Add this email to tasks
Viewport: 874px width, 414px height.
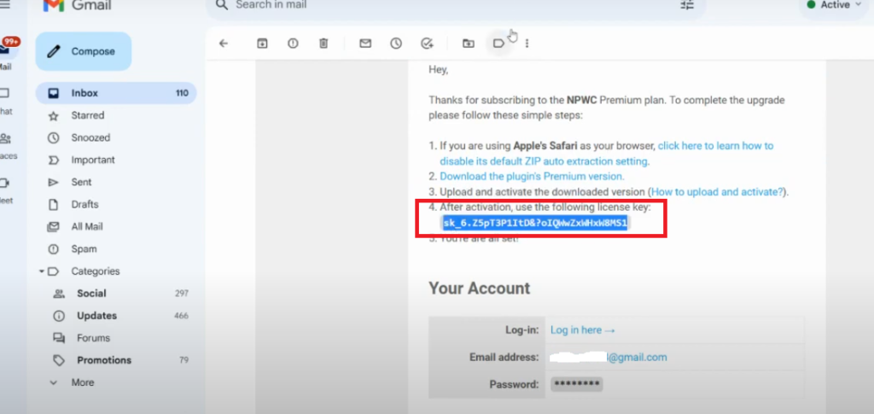click(x=427, y=44)
